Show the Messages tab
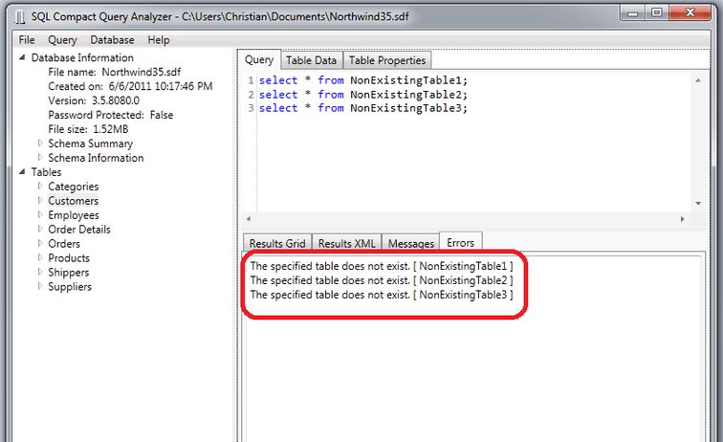Screen dimensions: 723x442 [x=410, y=243]
